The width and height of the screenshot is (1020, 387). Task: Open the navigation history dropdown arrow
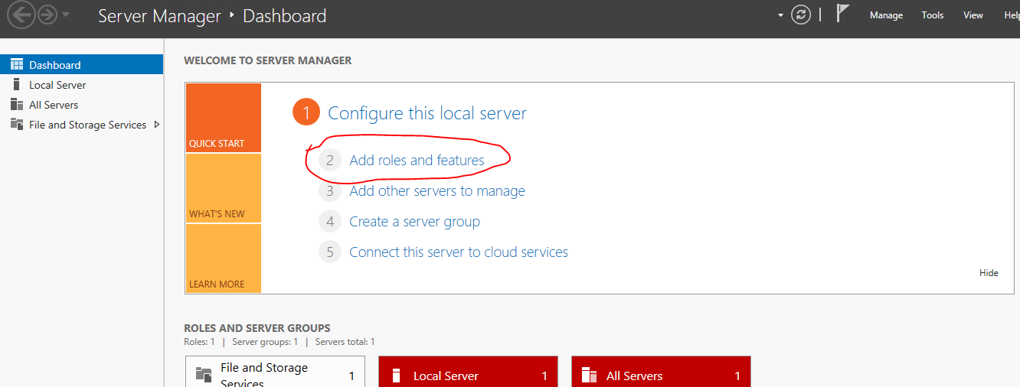[x=66, y=15]
